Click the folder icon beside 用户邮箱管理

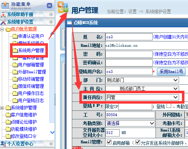pos(15,65)
